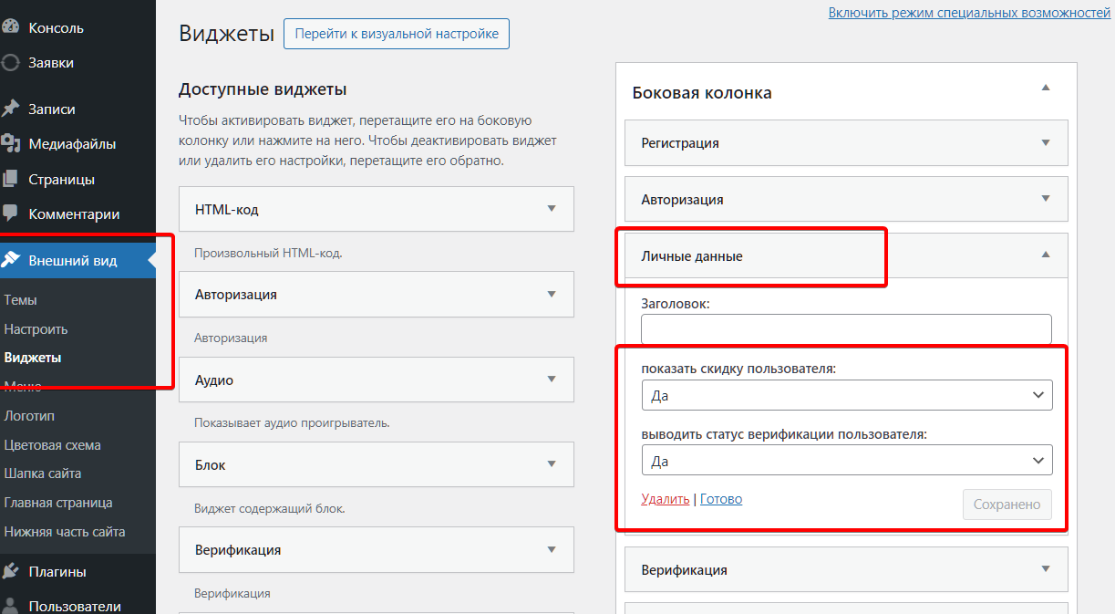Open Медиафайлы via its media icon
This screenshot has height=614, width=1115.
click(x=11, y=143)
